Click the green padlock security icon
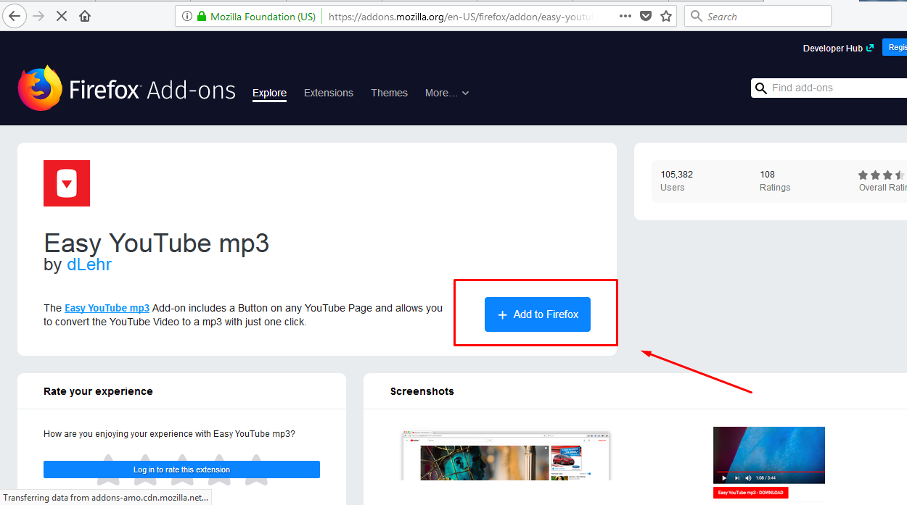Screen dimensions: 907x505 coord(202,16)
